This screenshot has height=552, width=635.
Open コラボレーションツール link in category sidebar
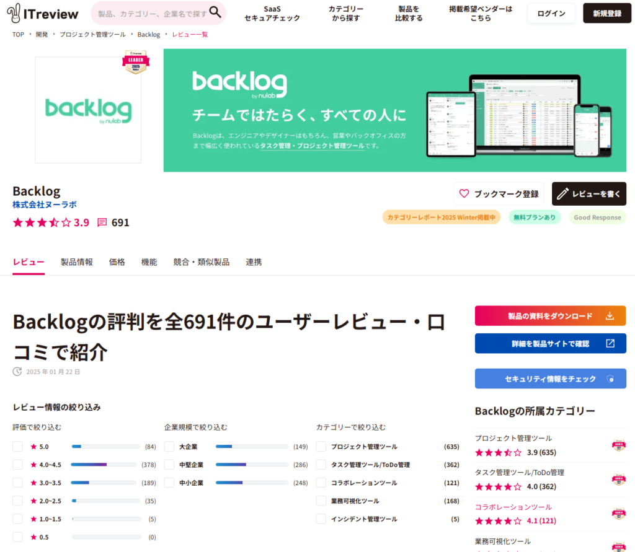513,507
